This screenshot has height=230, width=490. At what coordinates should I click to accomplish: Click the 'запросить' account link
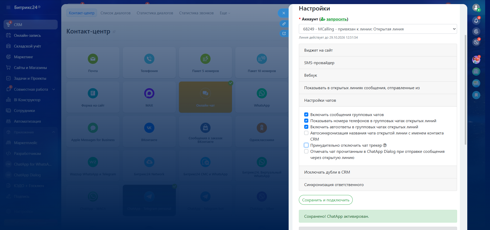(336, 19)
